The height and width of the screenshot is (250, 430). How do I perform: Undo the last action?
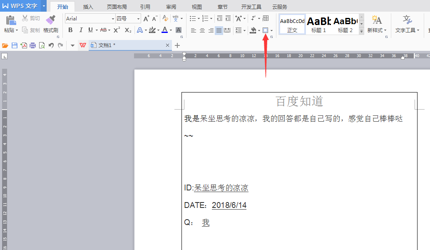[51, 45]
